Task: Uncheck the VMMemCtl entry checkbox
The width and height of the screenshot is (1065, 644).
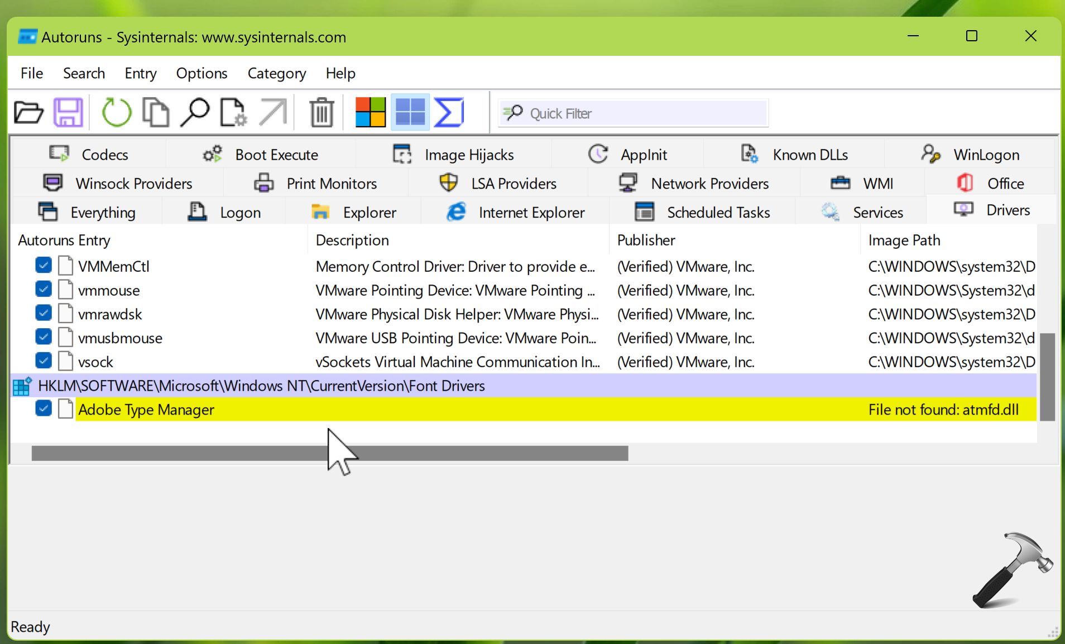Action: pyautogui.click(x=44, y=265)
